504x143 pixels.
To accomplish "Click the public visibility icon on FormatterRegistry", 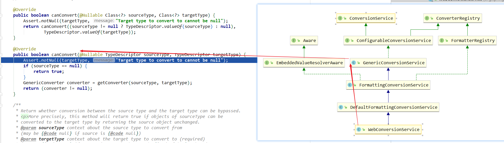I will pos(447,40).
